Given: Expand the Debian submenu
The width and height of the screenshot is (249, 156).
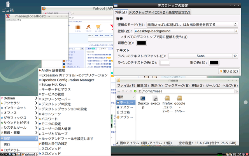Looking at the screenshot, I should (x=19, y=98).
